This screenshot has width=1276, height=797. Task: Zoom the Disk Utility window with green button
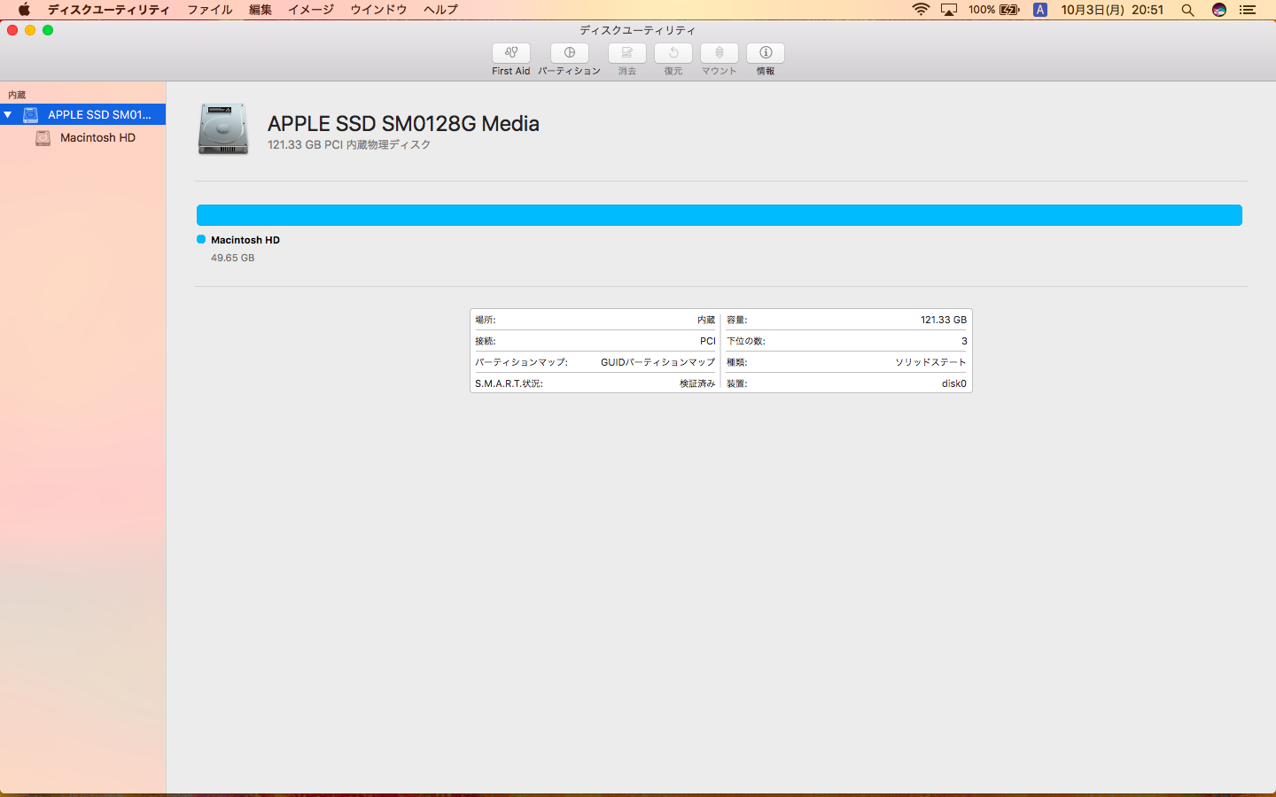(48, 30)
